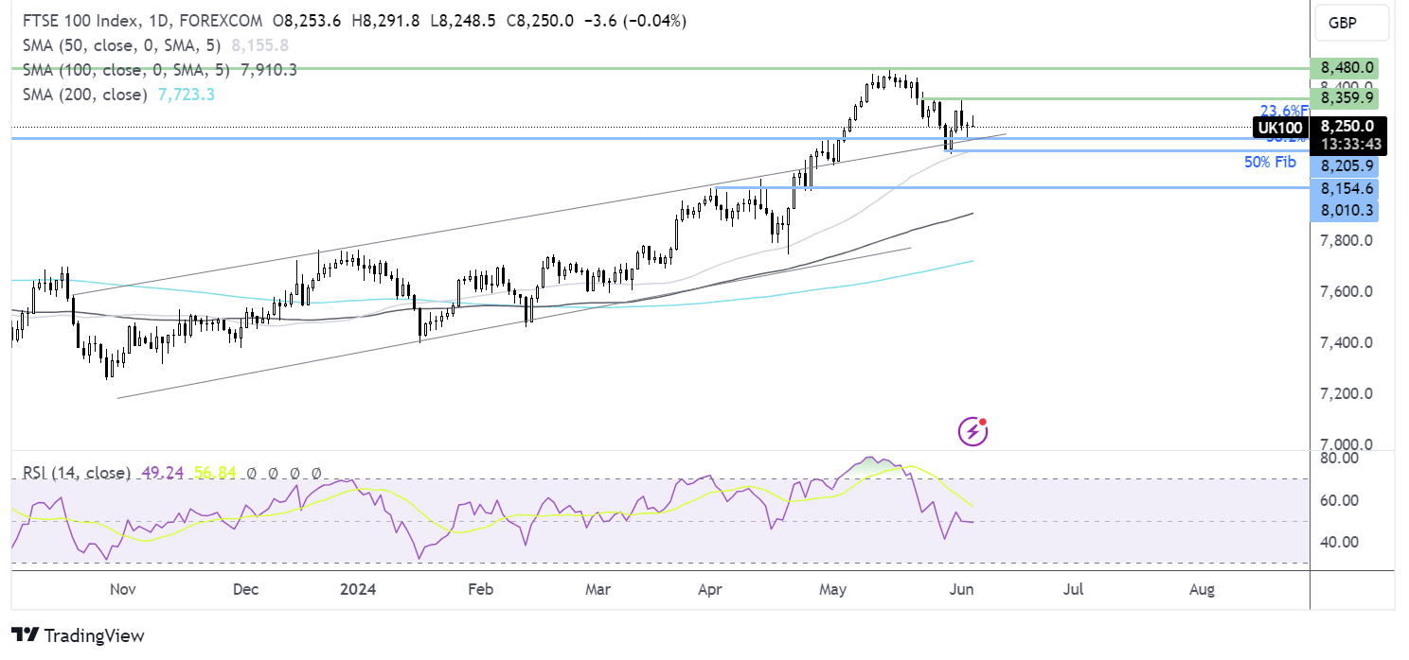Click the 7,800.0 price axis label
This screenshot has width=1409, height=660.
click(1347, 240)
